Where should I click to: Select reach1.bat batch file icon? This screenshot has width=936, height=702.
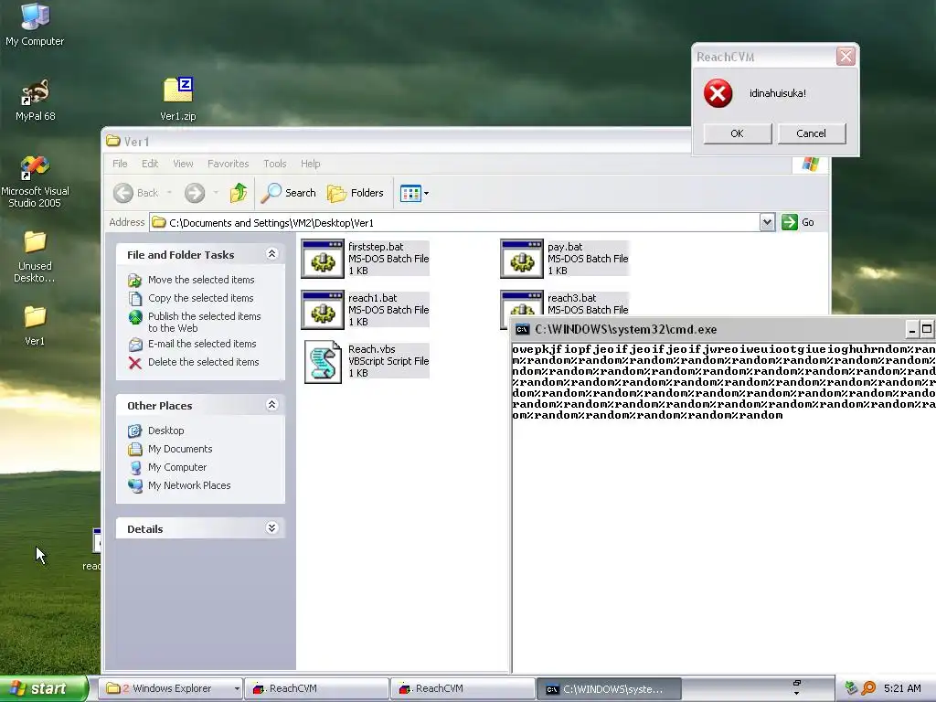(323, 311)
